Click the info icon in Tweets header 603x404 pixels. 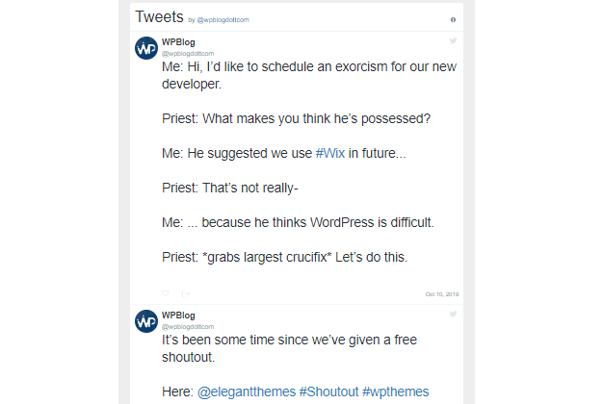[453, 19]
